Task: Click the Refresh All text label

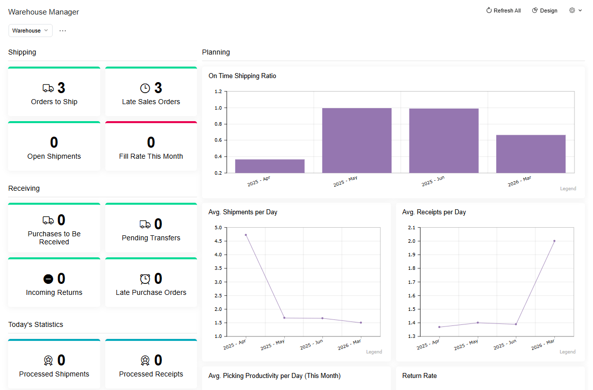Action: (x=507, y=11)
